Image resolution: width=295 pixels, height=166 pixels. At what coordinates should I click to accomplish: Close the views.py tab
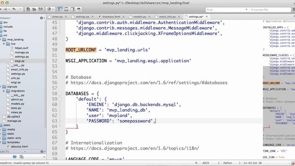point(66,17)
